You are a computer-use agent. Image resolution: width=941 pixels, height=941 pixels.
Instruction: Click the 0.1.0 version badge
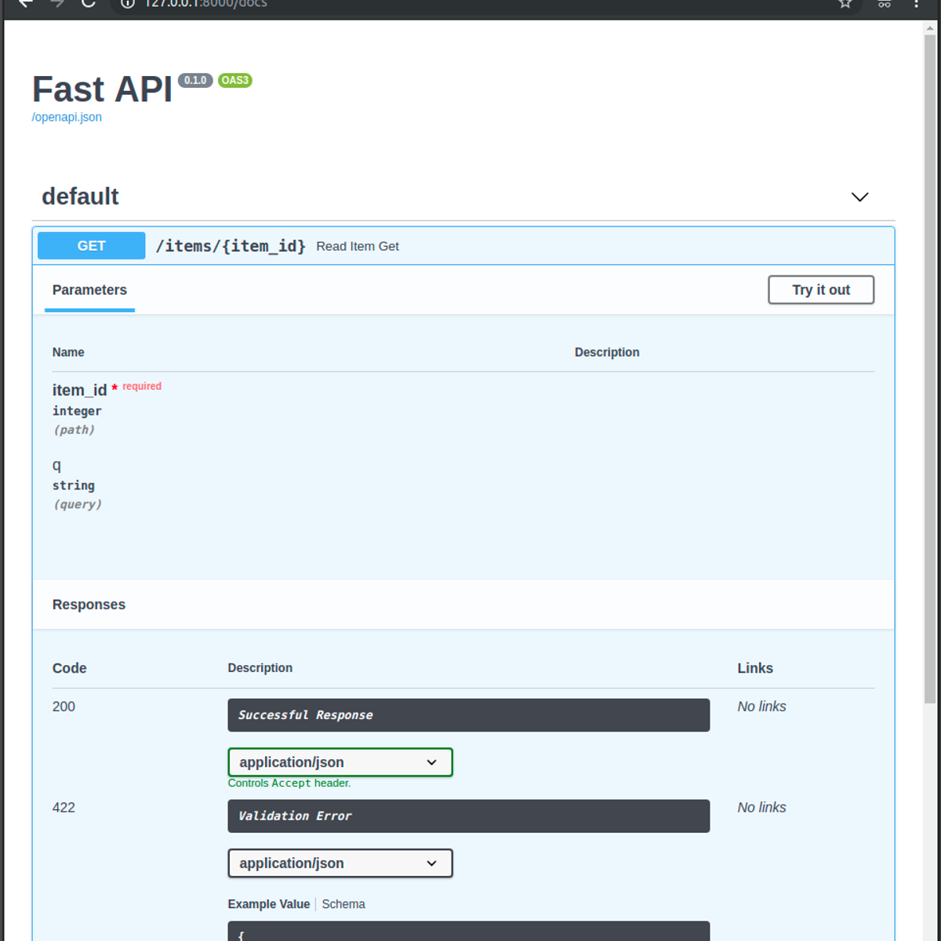pyautogui.click(x=195, y=80)
